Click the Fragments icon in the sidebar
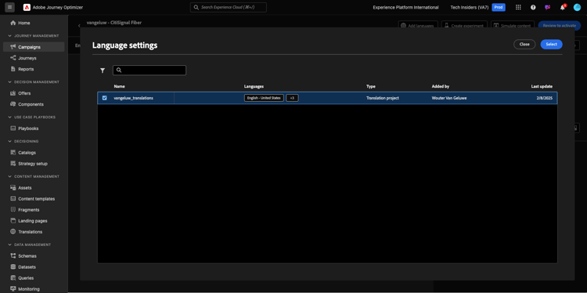Screen dimensions: 587x293 click(13, 210)
